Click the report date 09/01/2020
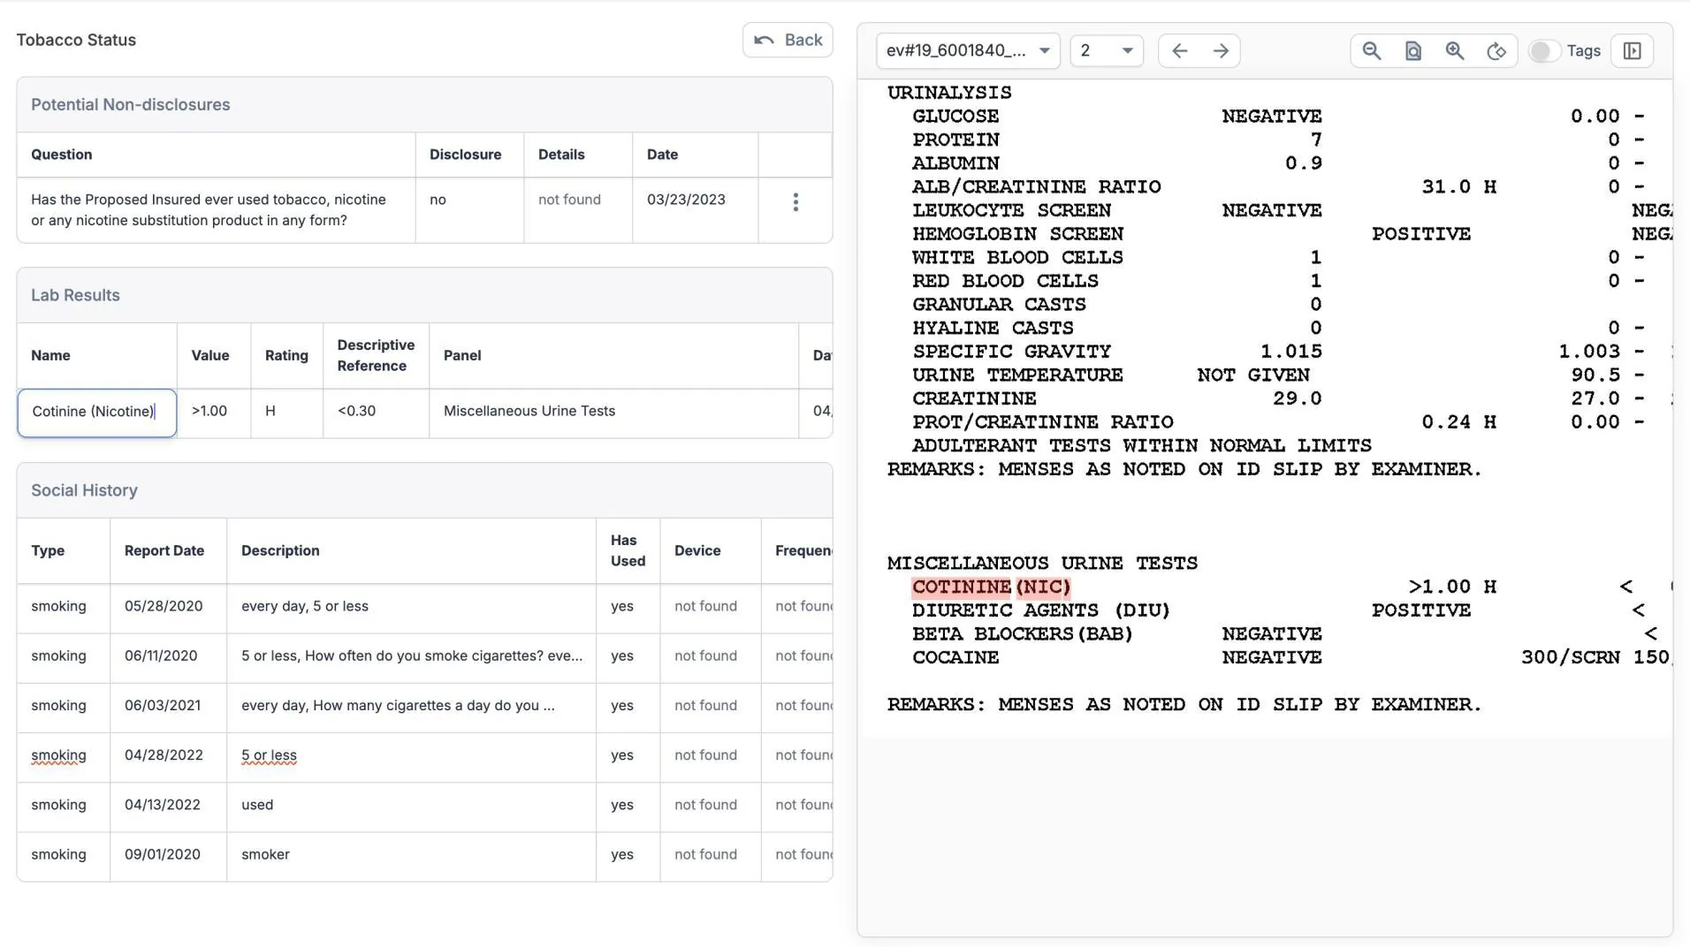1690x947 pixels. [163, 854]
